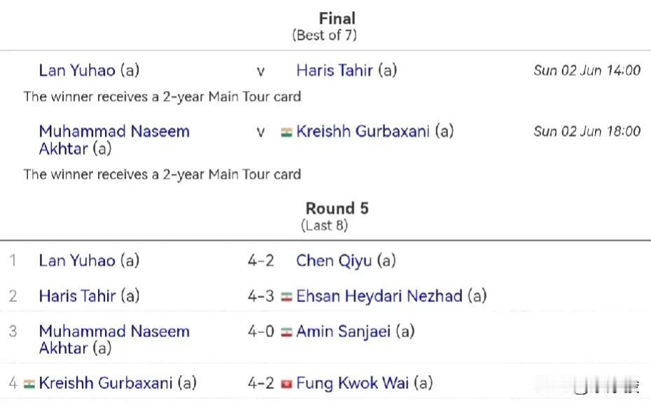Select Muhammad Naseem Akhtar in Round 5
The image size is (651, 405).
pos(114,340)
